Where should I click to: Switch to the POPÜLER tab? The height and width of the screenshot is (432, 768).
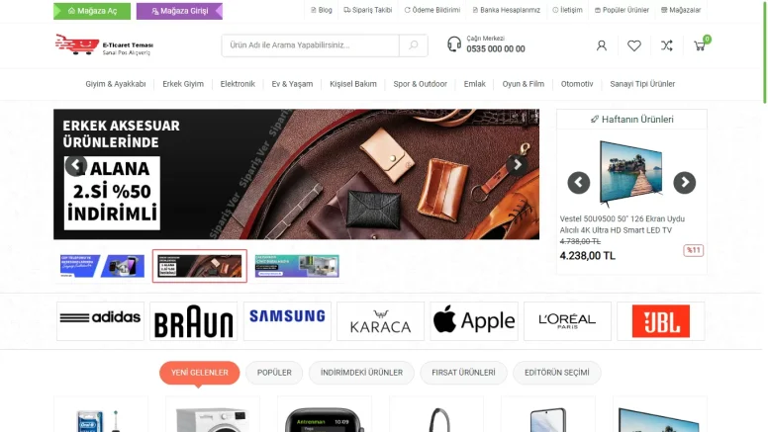click(x=274, y=373)
